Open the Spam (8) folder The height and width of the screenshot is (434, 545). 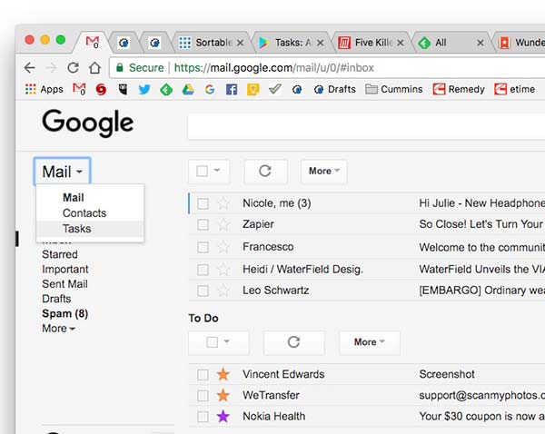click(x=64, y=313)
